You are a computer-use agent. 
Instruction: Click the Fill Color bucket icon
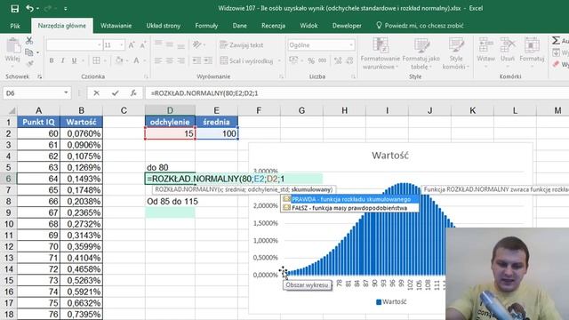click(x=119, y=60)
